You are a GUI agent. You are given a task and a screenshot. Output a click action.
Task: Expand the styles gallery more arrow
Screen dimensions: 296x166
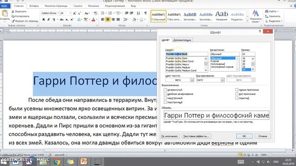pyautogui.click(x=247, y=21)
